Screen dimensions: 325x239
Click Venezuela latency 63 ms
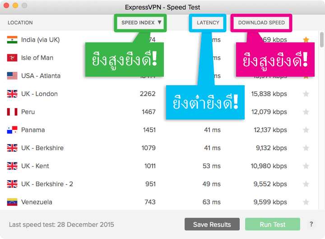[x=211, y=202]
